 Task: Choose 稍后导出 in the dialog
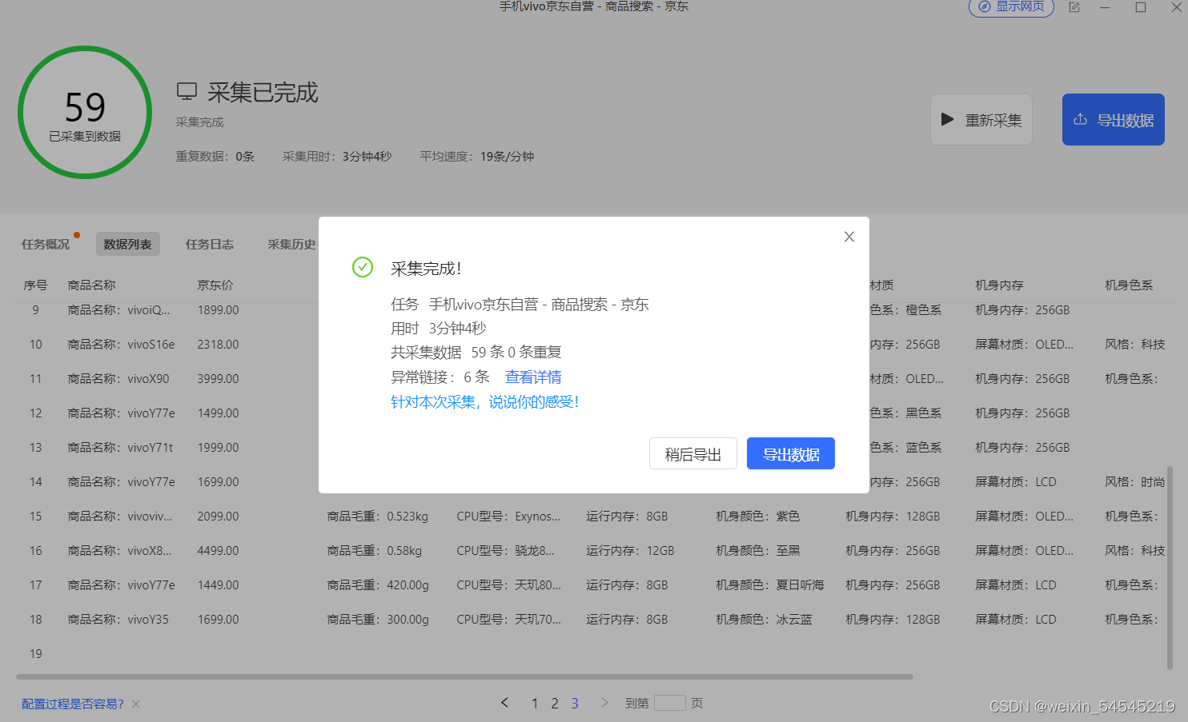[x=693, y=453]
